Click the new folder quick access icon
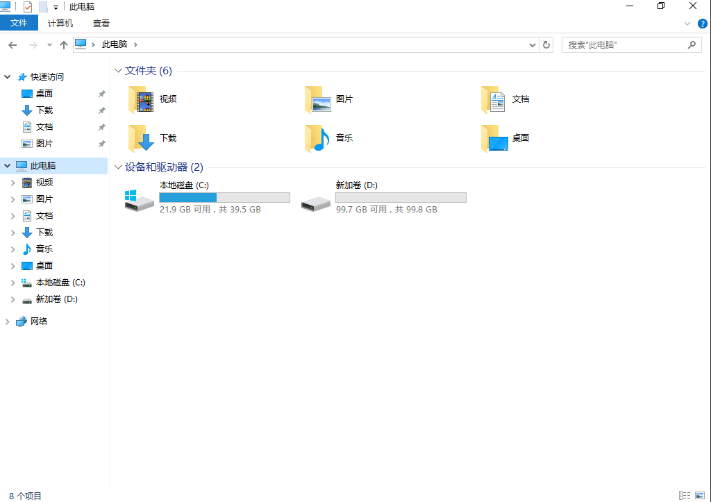 coord(43,7)
